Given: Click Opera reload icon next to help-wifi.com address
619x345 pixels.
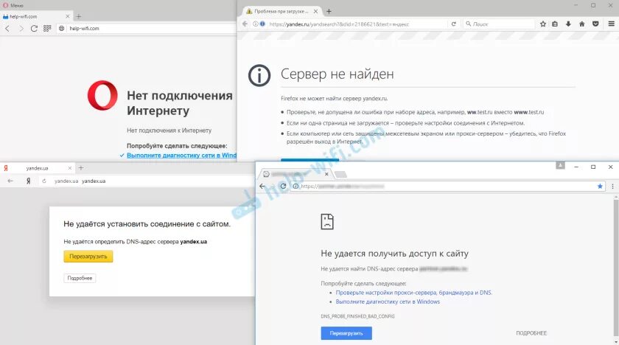Looking at the screenshot, I should (x=34, y=29).
